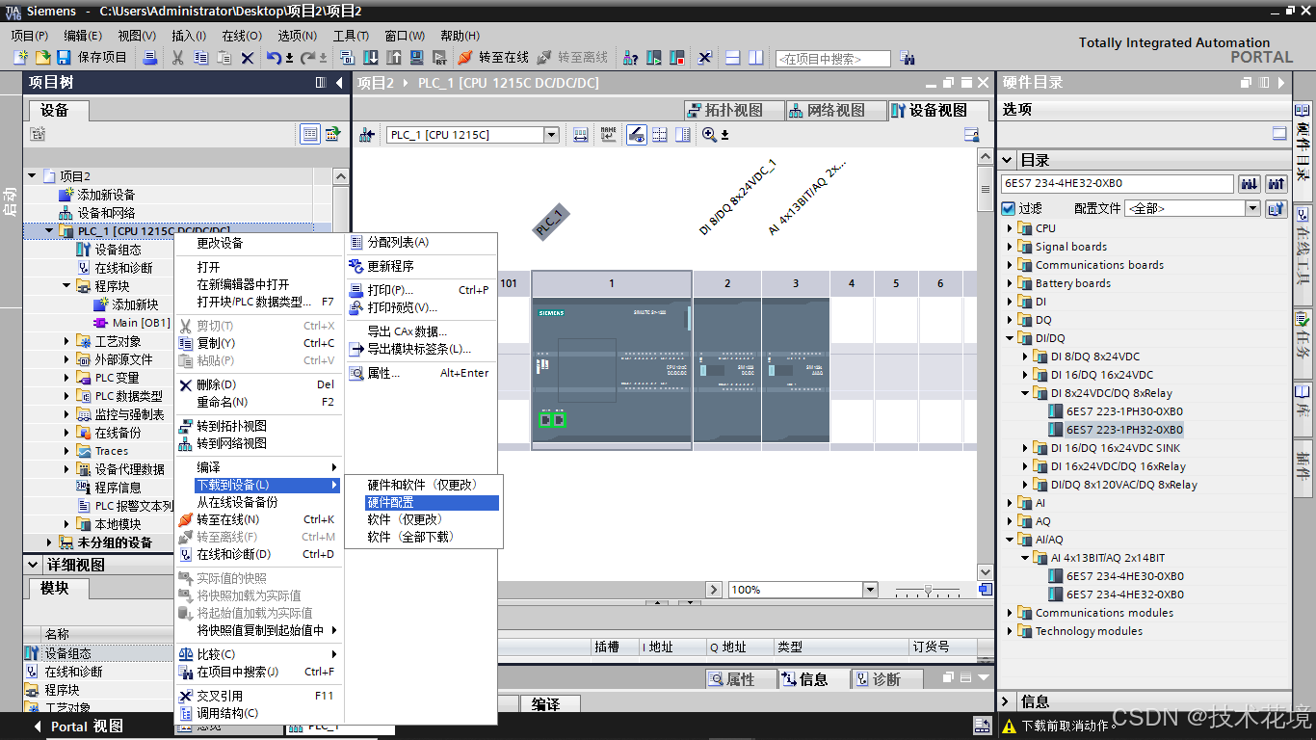
Task: Click the download to device toolbar icon
Action: point(372,58)
